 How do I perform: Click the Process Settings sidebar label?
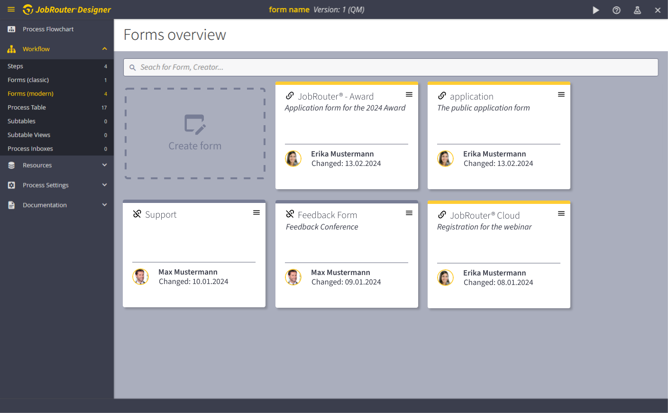pyautogui.click(x=46, y=185)
